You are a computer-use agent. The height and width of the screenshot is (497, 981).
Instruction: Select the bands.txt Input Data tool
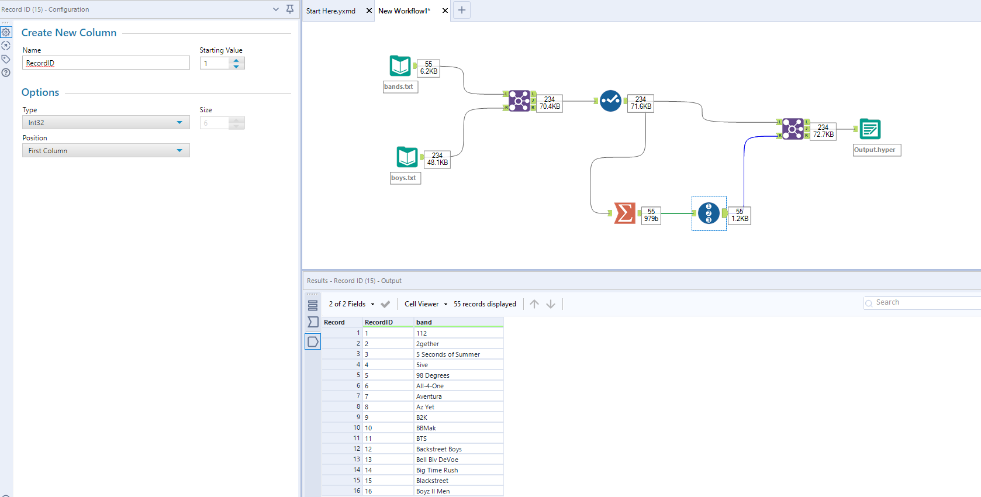coord(400,65)
